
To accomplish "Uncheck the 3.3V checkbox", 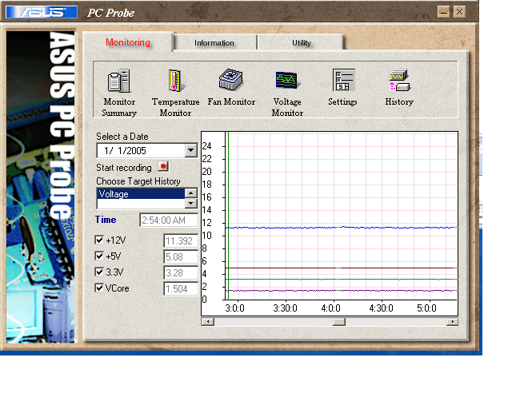I will (x=99, y=272).
